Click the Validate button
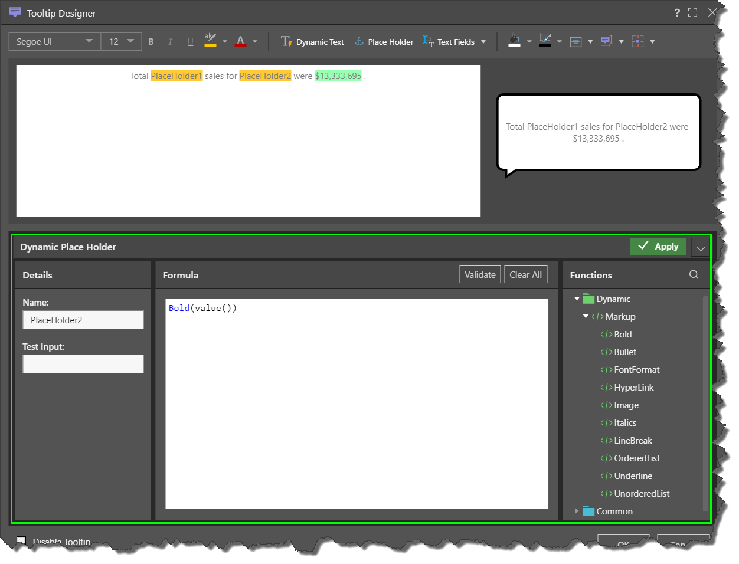739x564 pixels. pos(480,274)
